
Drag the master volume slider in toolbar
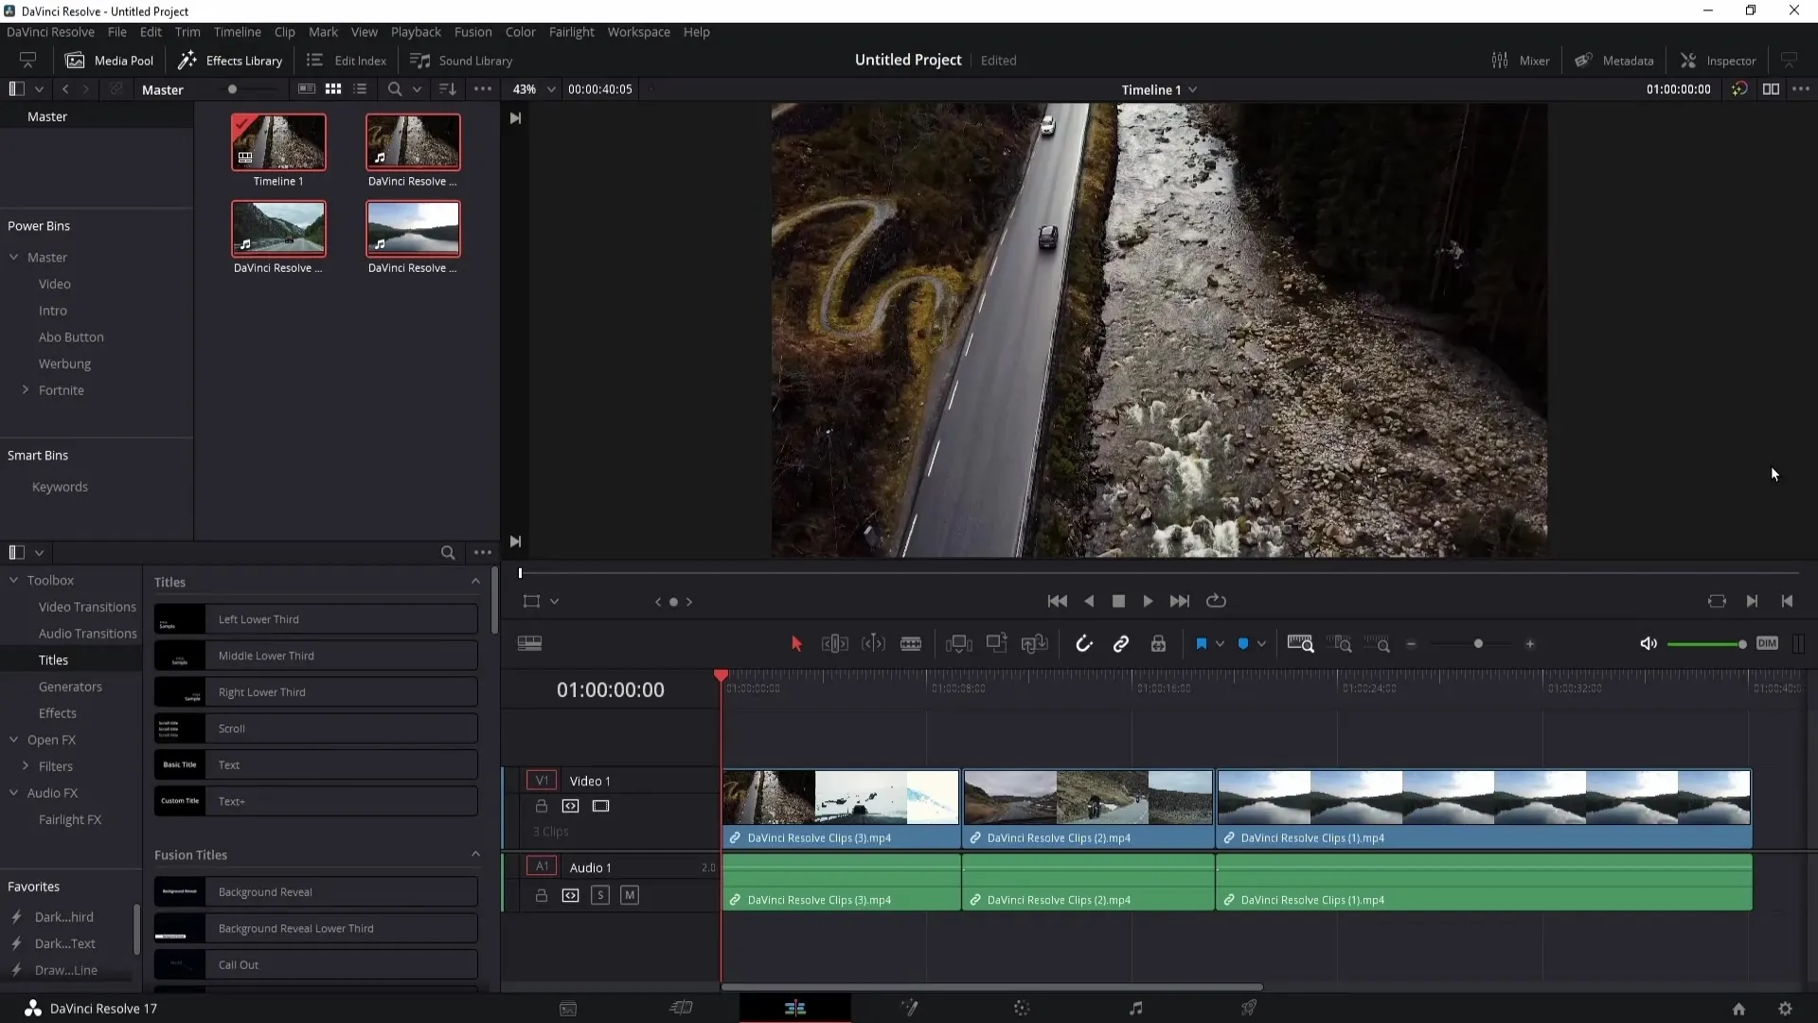tap(1740, 643)
